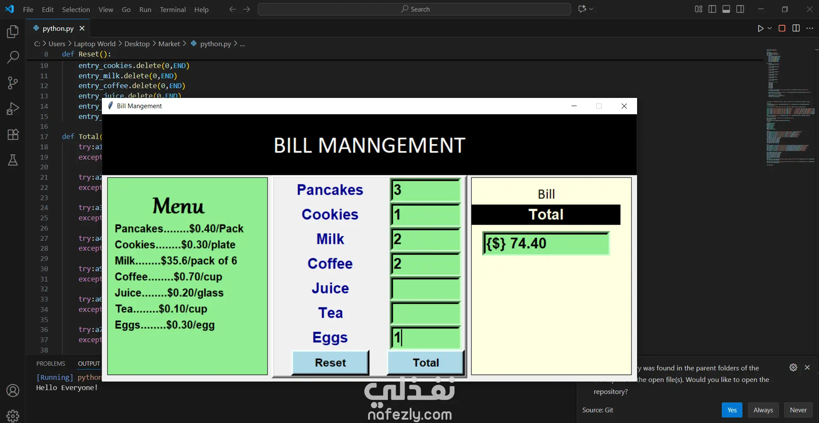The image size is (819, 423).
Task: Expand the Copilot dropdown chevron
Action: click(591, 9)
